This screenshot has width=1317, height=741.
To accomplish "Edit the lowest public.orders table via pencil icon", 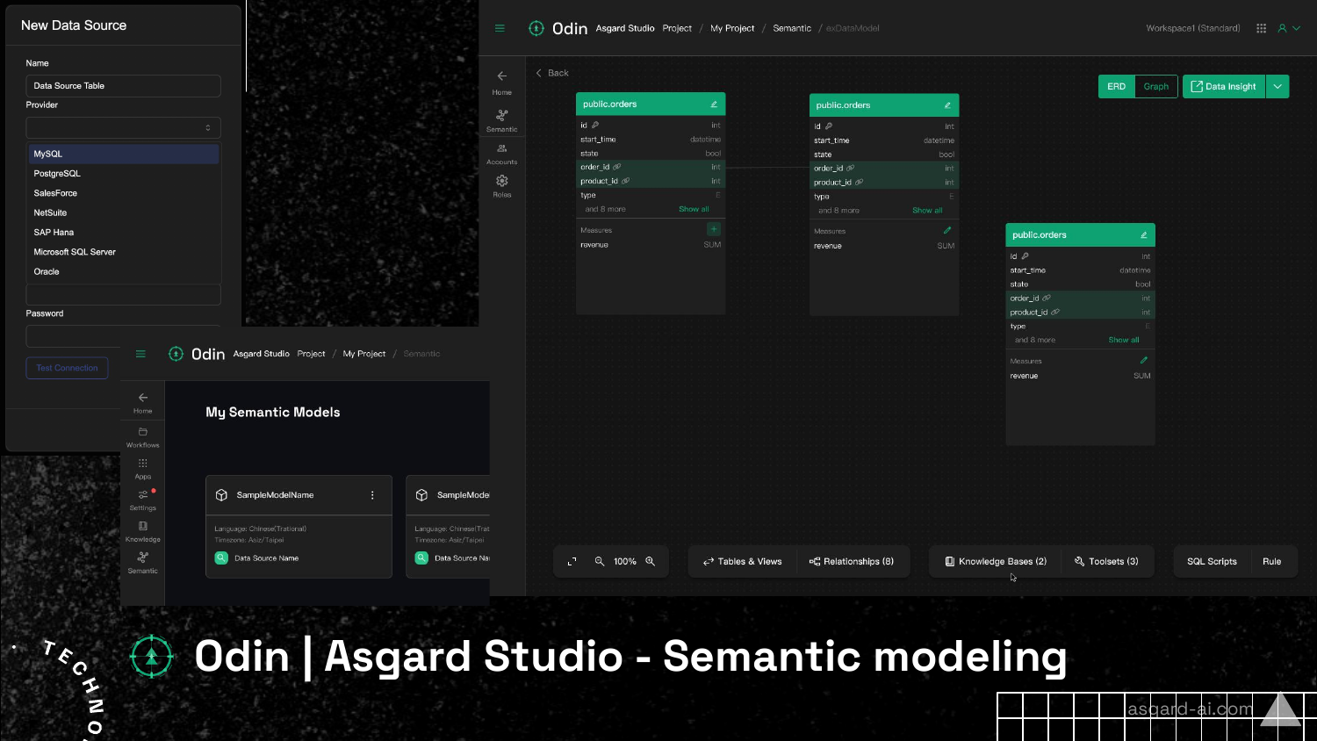I will [1143, 235].
